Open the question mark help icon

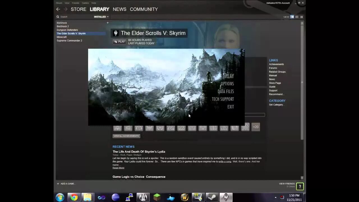pos(300,186)
